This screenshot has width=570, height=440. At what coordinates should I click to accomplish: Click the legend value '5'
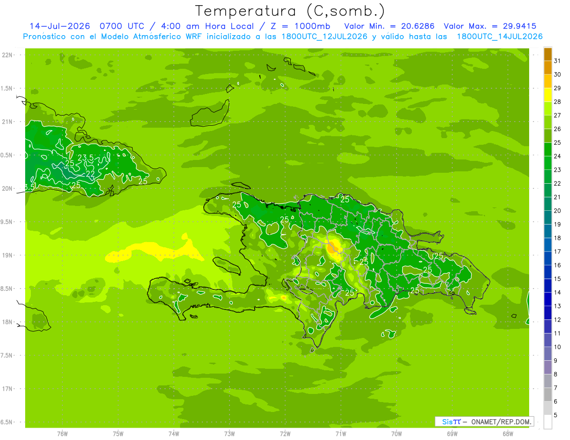click(x=556, y=415)
